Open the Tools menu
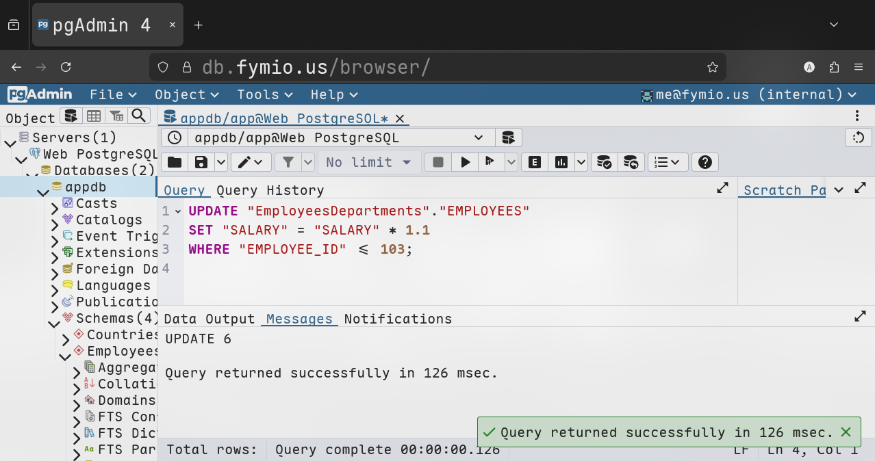 (264, 94)
